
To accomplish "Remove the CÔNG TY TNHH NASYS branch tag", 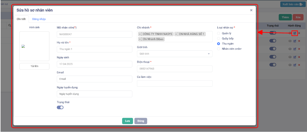I will point(140,34).
